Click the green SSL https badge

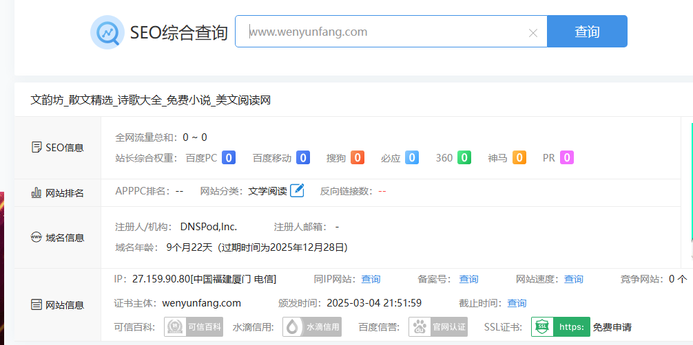click(x=561, y=327)
